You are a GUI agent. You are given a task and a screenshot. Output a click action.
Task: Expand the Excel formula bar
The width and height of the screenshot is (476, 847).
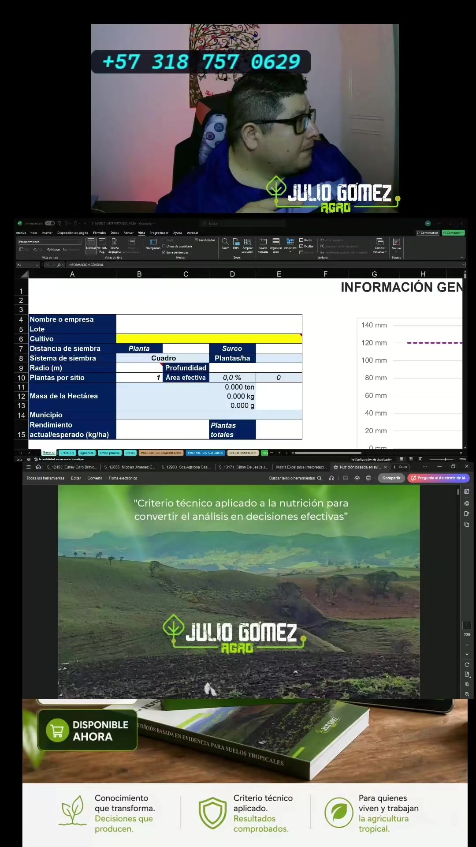[x=463, y=265]
